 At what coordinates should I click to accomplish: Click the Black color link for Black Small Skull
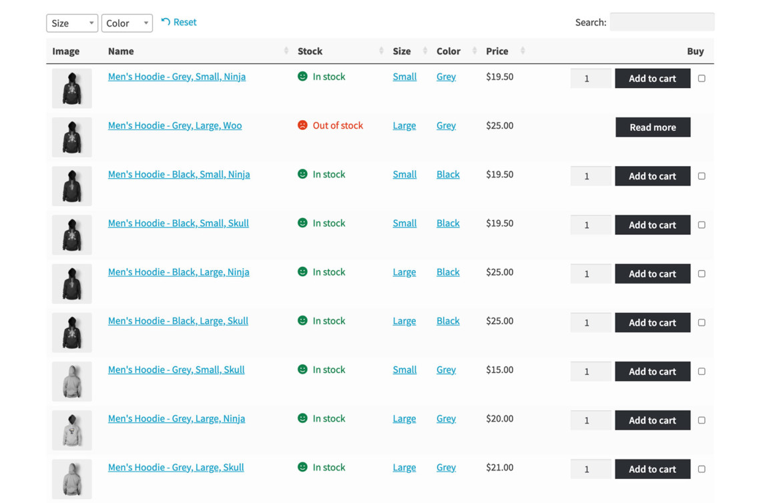448,223
